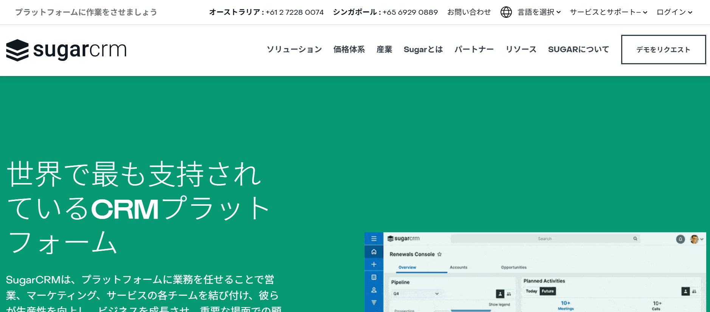
Task: Open the Sugarとは menu item
Action: tap(423, 50)
